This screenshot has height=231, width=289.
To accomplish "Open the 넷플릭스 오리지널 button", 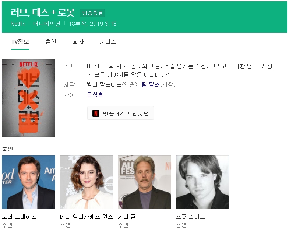I will (x=120, y=113).
